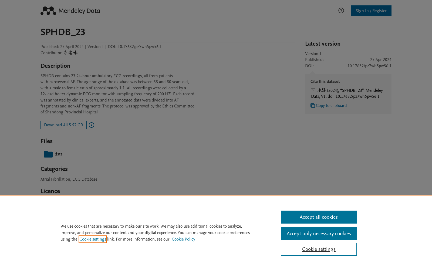Click the Mendeley Data logo

tap(70, 11)
